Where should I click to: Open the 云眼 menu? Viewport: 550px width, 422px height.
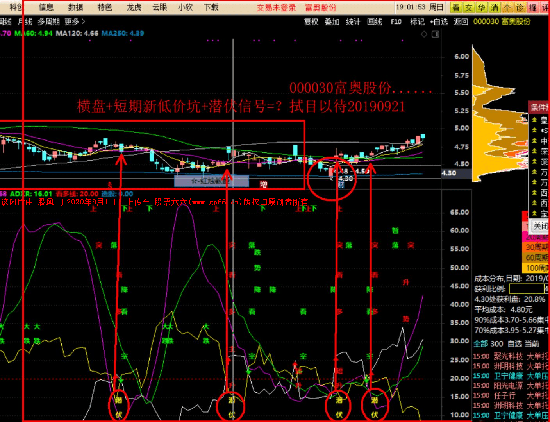160,7
